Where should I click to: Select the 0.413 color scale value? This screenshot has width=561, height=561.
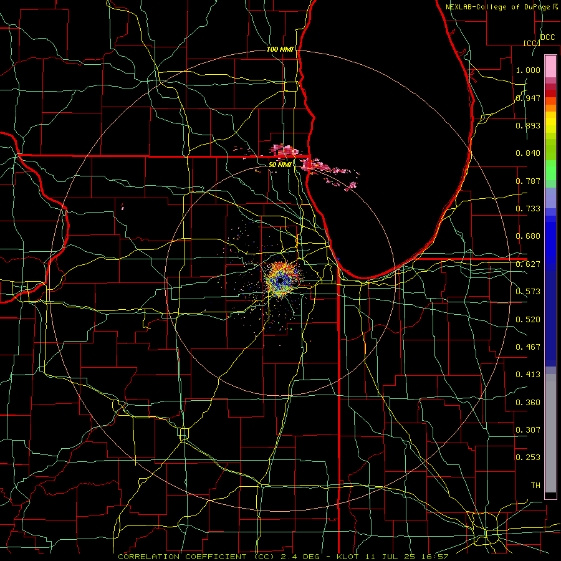point(528,375)
